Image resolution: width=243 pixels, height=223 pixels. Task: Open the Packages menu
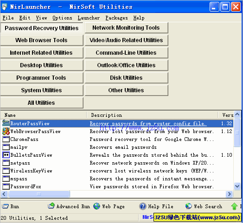point(116,18)
